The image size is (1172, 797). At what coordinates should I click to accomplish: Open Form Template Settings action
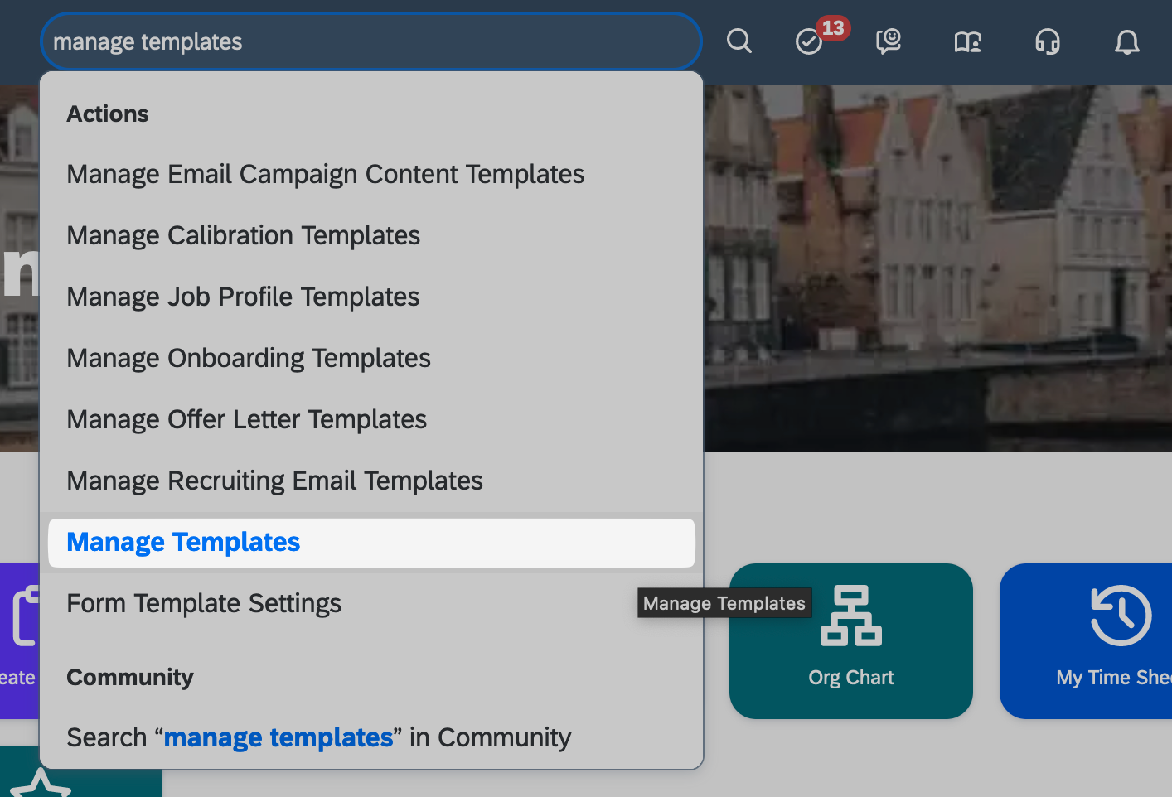coord(204,603)
